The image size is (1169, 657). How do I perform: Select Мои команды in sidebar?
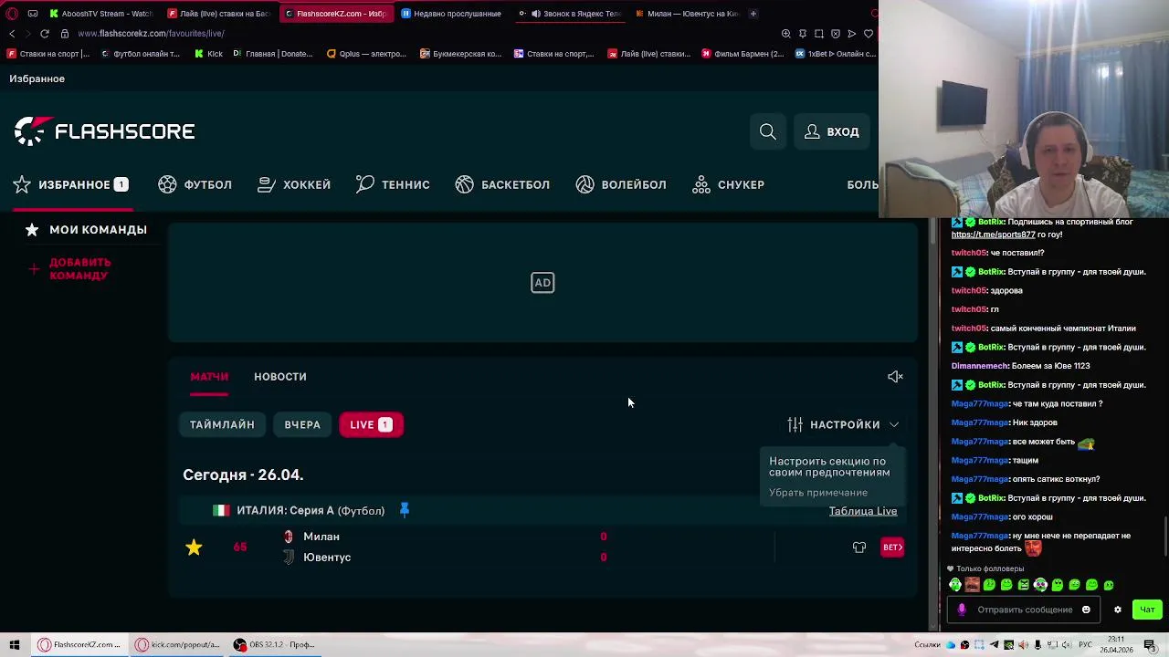[87, 230]
